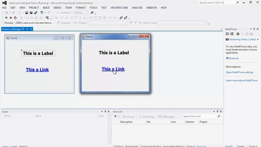
Task: Toggle the 0 Errors filter
Action: (x=128, y=117)
